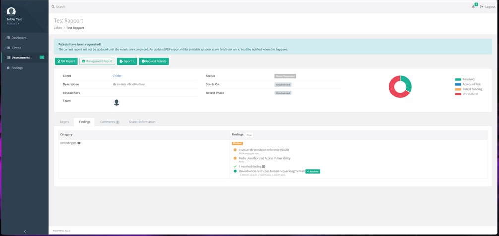This screenshot has height=236, width=499.
Task: Go to Findings in the sidebar
Action: [17, 68]
